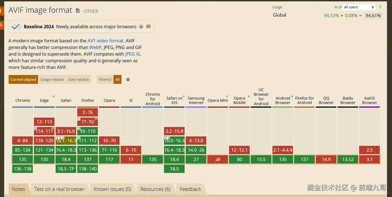Click Android Browser 2.1-4.4.4 cell
The width and height of the screenshot is (392, 197).
pyautogui.click(x=283, y=150)
